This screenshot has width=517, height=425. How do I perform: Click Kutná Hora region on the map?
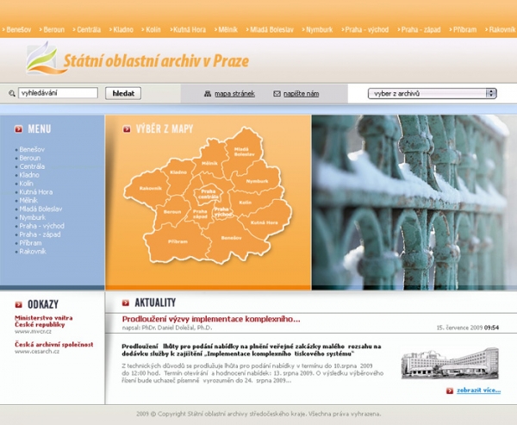pyautogui.click(x=265, y=222)
